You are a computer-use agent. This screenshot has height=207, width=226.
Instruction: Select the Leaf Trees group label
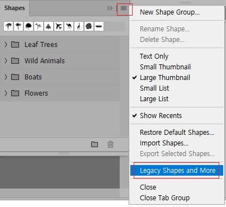(41, 45)
